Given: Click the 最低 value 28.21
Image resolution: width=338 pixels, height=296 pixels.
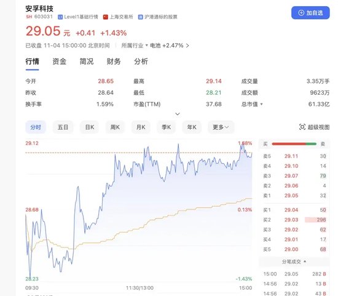Looking at the screenshot, I should click(214, 93).
